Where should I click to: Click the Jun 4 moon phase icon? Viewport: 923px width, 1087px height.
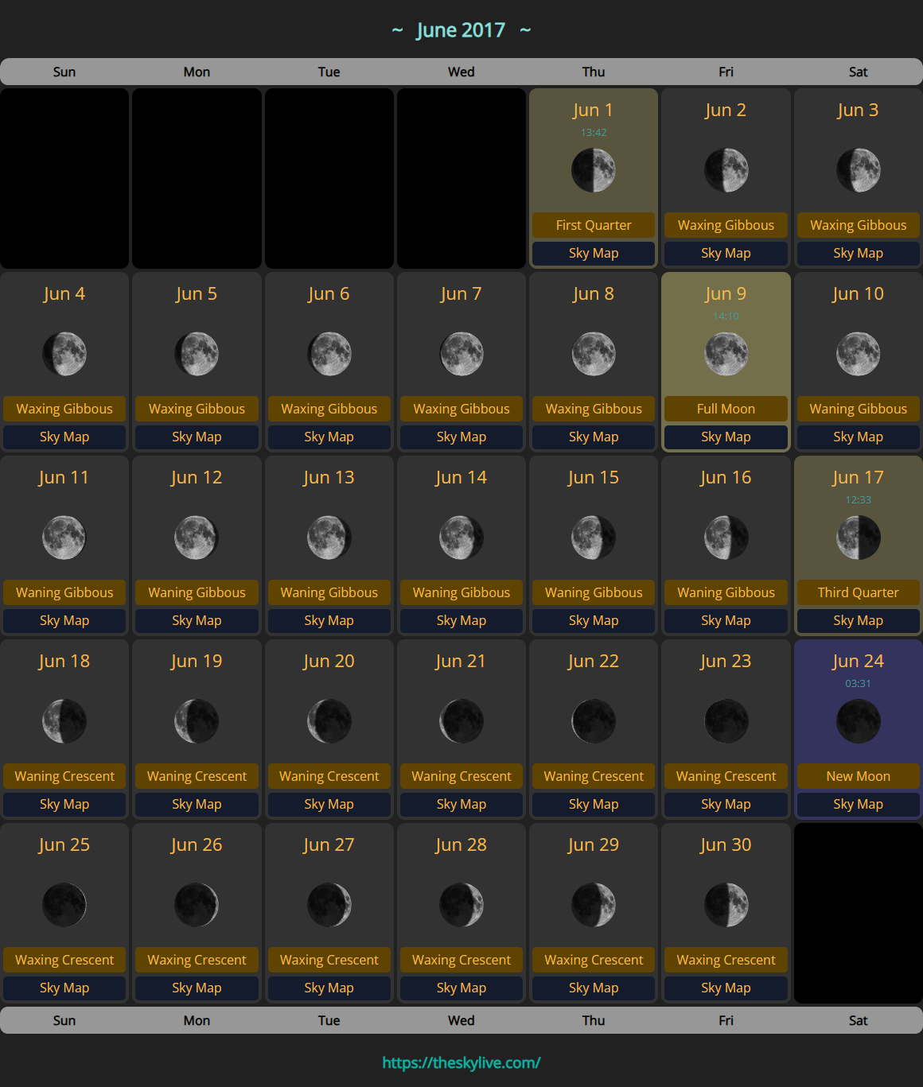click(64, 354)
